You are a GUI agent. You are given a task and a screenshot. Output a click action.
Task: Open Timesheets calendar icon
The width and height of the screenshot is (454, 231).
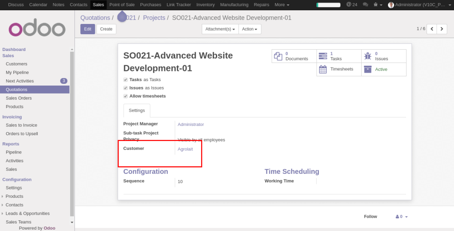coord(323,69)
